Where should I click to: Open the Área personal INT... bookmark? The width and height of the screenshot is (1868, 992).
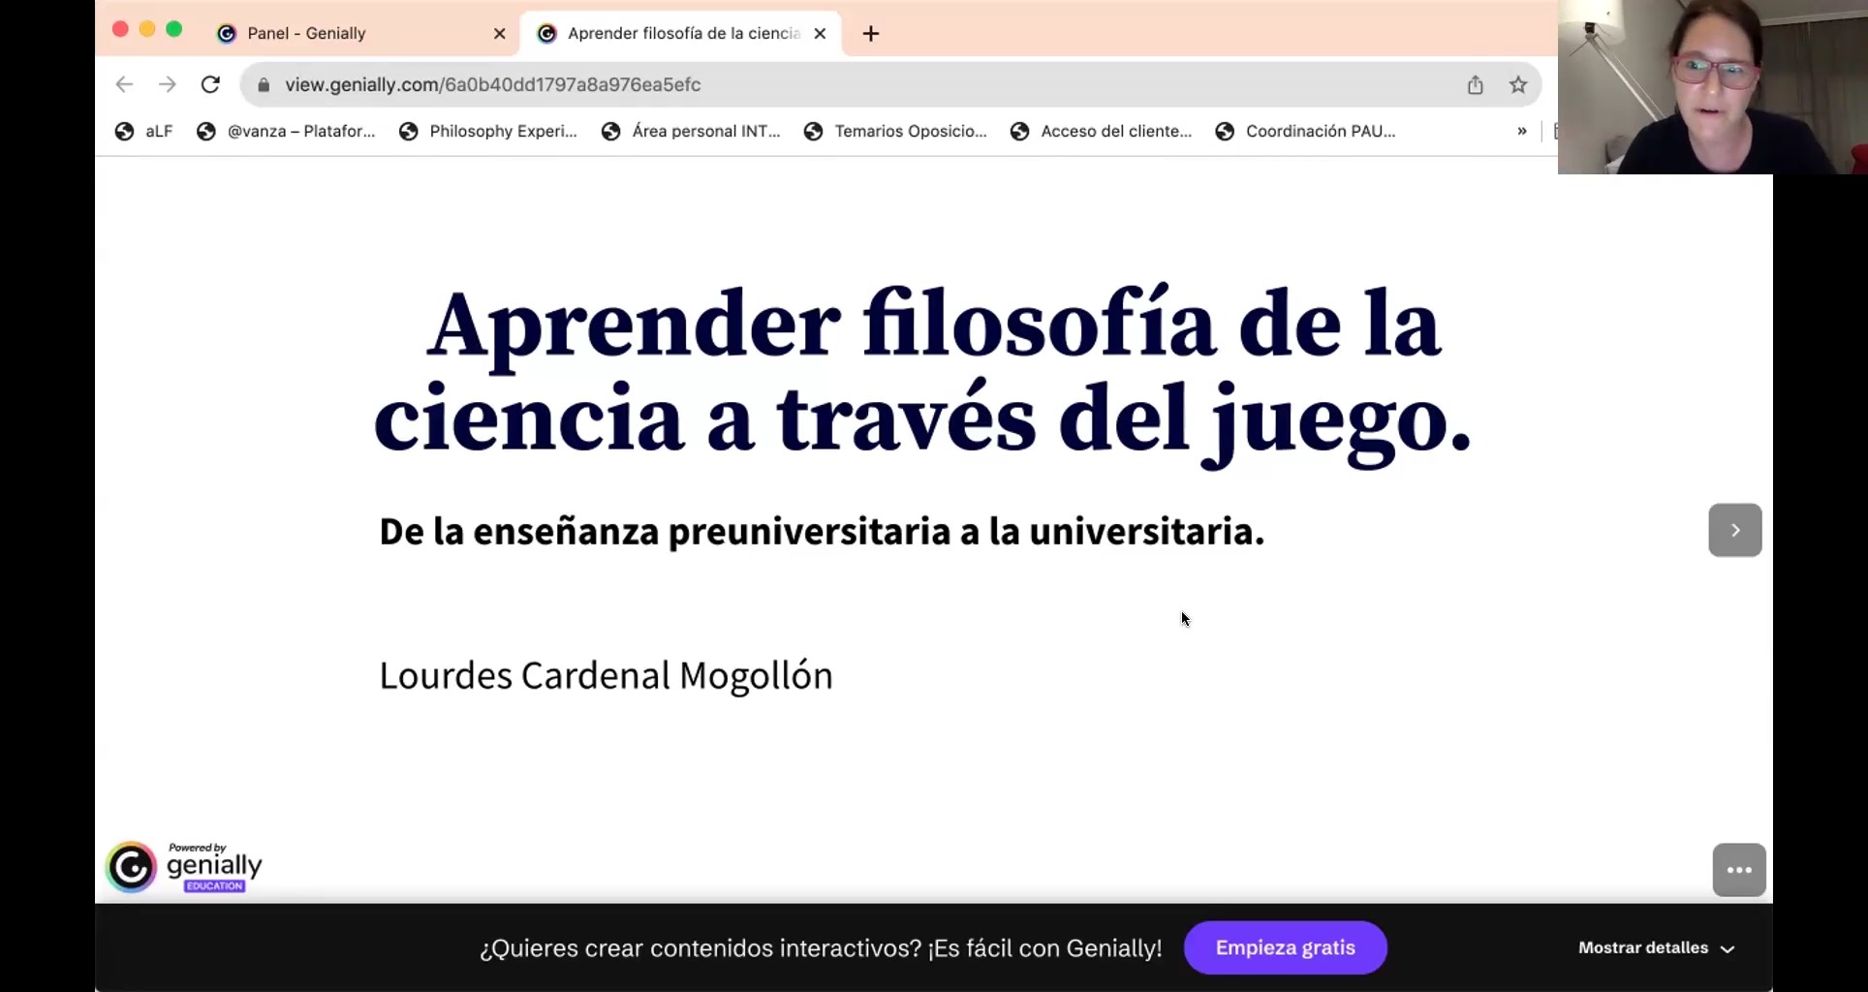[691, 131]
